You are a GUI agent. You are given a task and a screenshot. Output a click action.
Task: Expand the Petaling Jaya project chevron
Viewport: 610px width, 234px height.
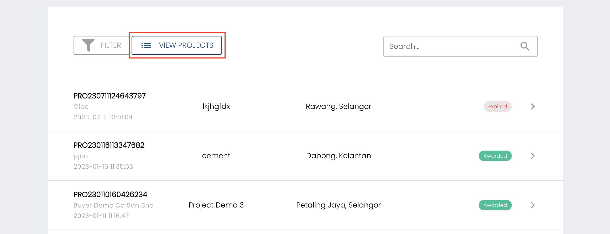click(x=533, y=205)
